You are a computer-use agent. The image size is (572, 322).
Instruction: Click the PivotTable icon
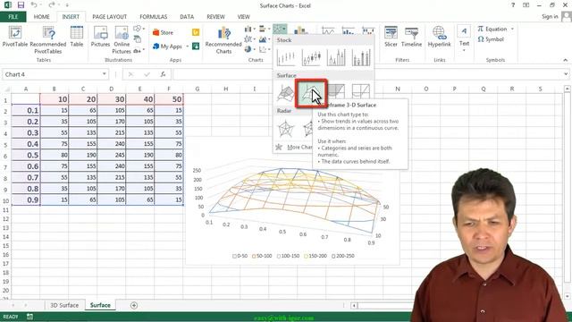tap(15, 37)
